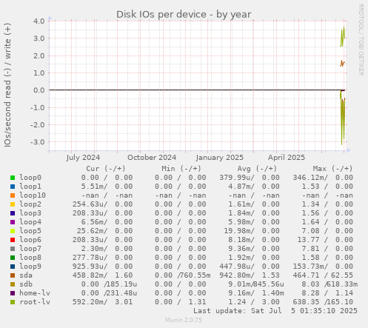Select the loop6 legend label

coord(30,240)
